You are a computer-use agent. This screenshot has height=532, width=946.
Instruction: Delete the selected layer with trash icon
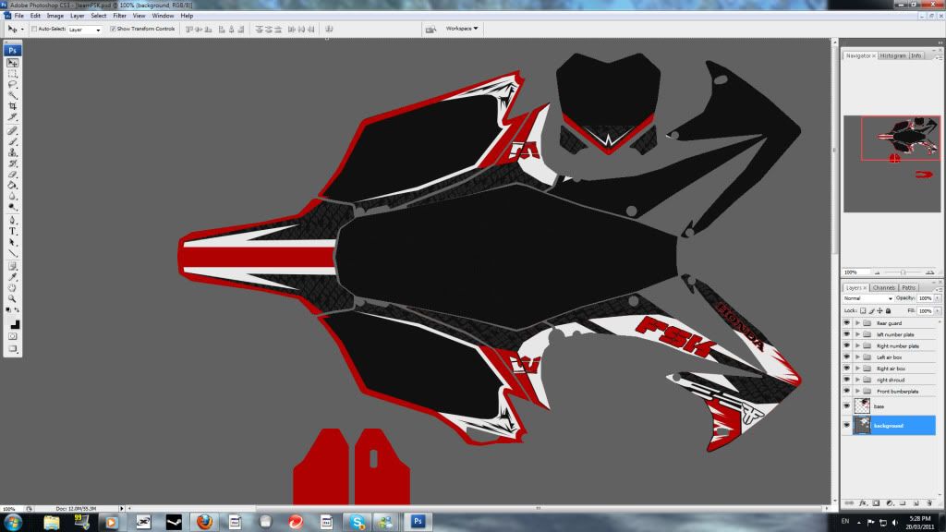[x=929, y=503]
